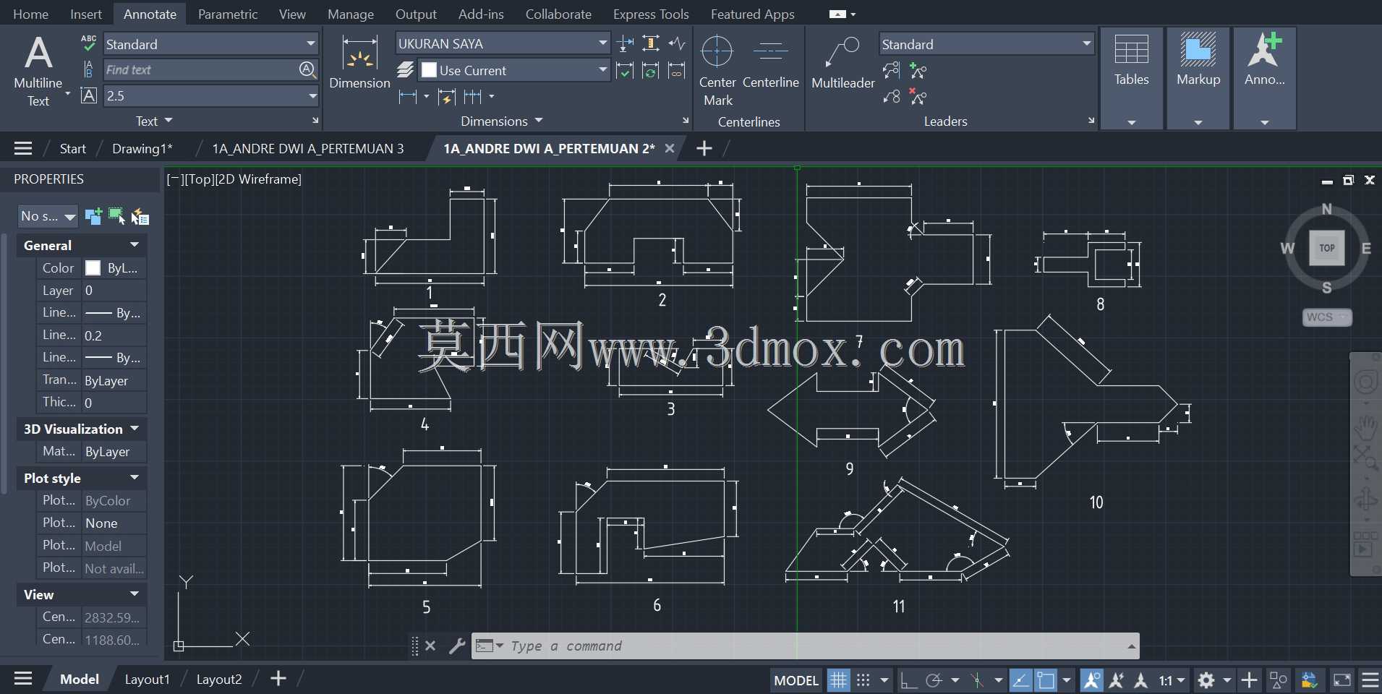Click the TOP face of the ViewCube
Screen dimensions: 1382x694
[1327, 248]
